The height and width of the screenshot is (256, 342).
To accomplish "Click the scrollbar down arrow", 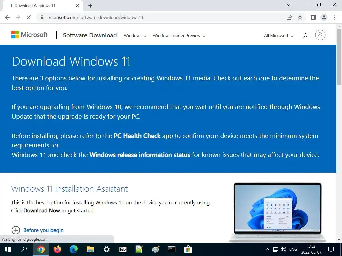I will [339, 240].
